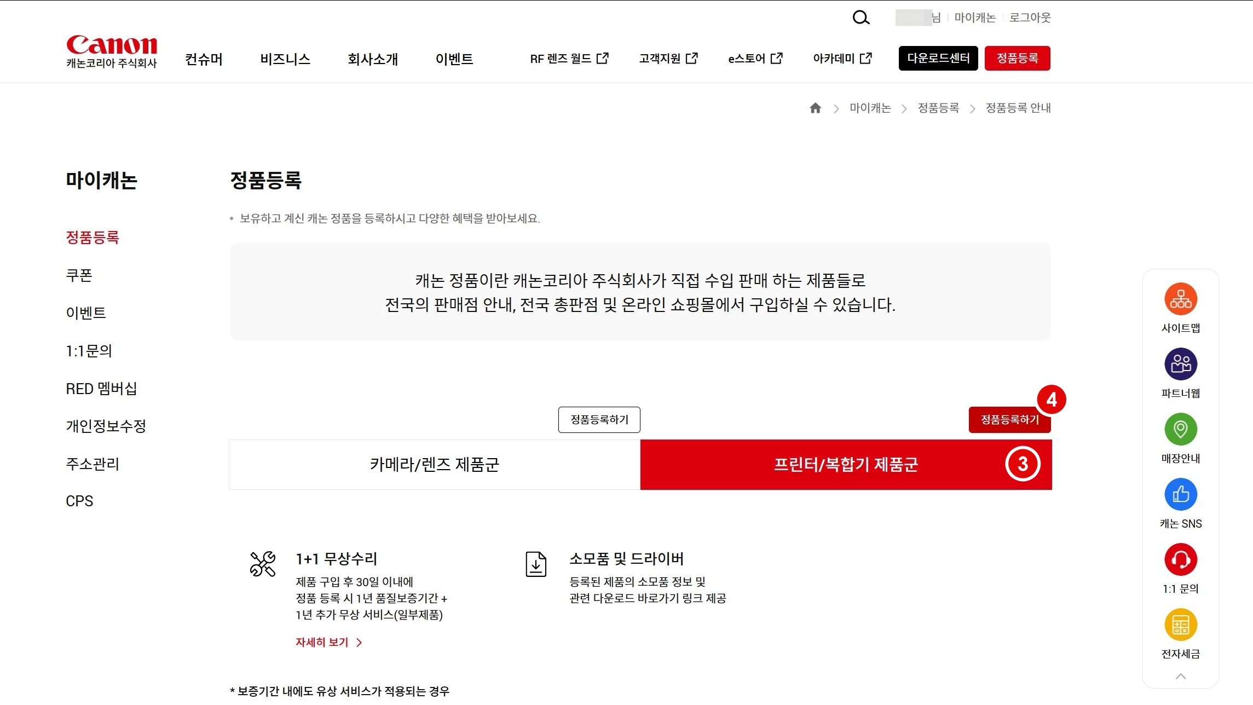Click the red 정품등록하기 button
The width and height of the screenshot is (1253, 705).
coord(1010,420)
